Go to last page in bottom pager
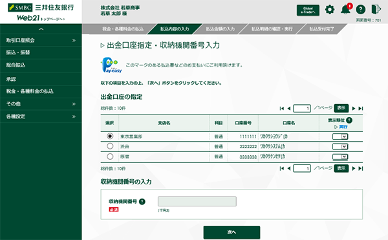388x240 pixels. (361, 168)
